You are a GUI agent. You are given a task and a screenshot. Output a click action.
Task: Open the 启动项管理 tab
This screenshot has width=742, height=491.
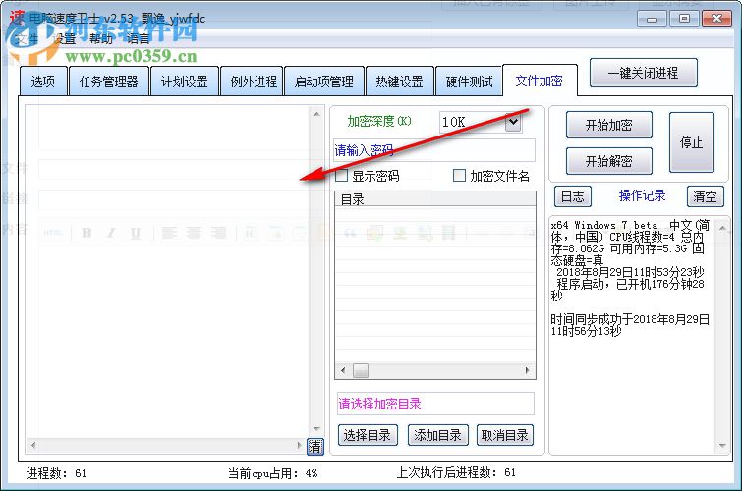324,82
